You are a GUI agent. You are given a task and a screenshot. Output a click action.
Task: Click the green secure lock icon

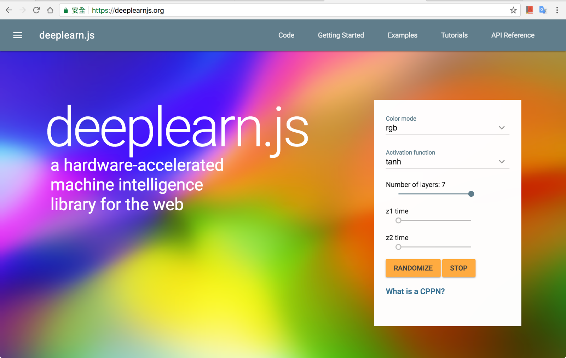(x=66, y=10)
